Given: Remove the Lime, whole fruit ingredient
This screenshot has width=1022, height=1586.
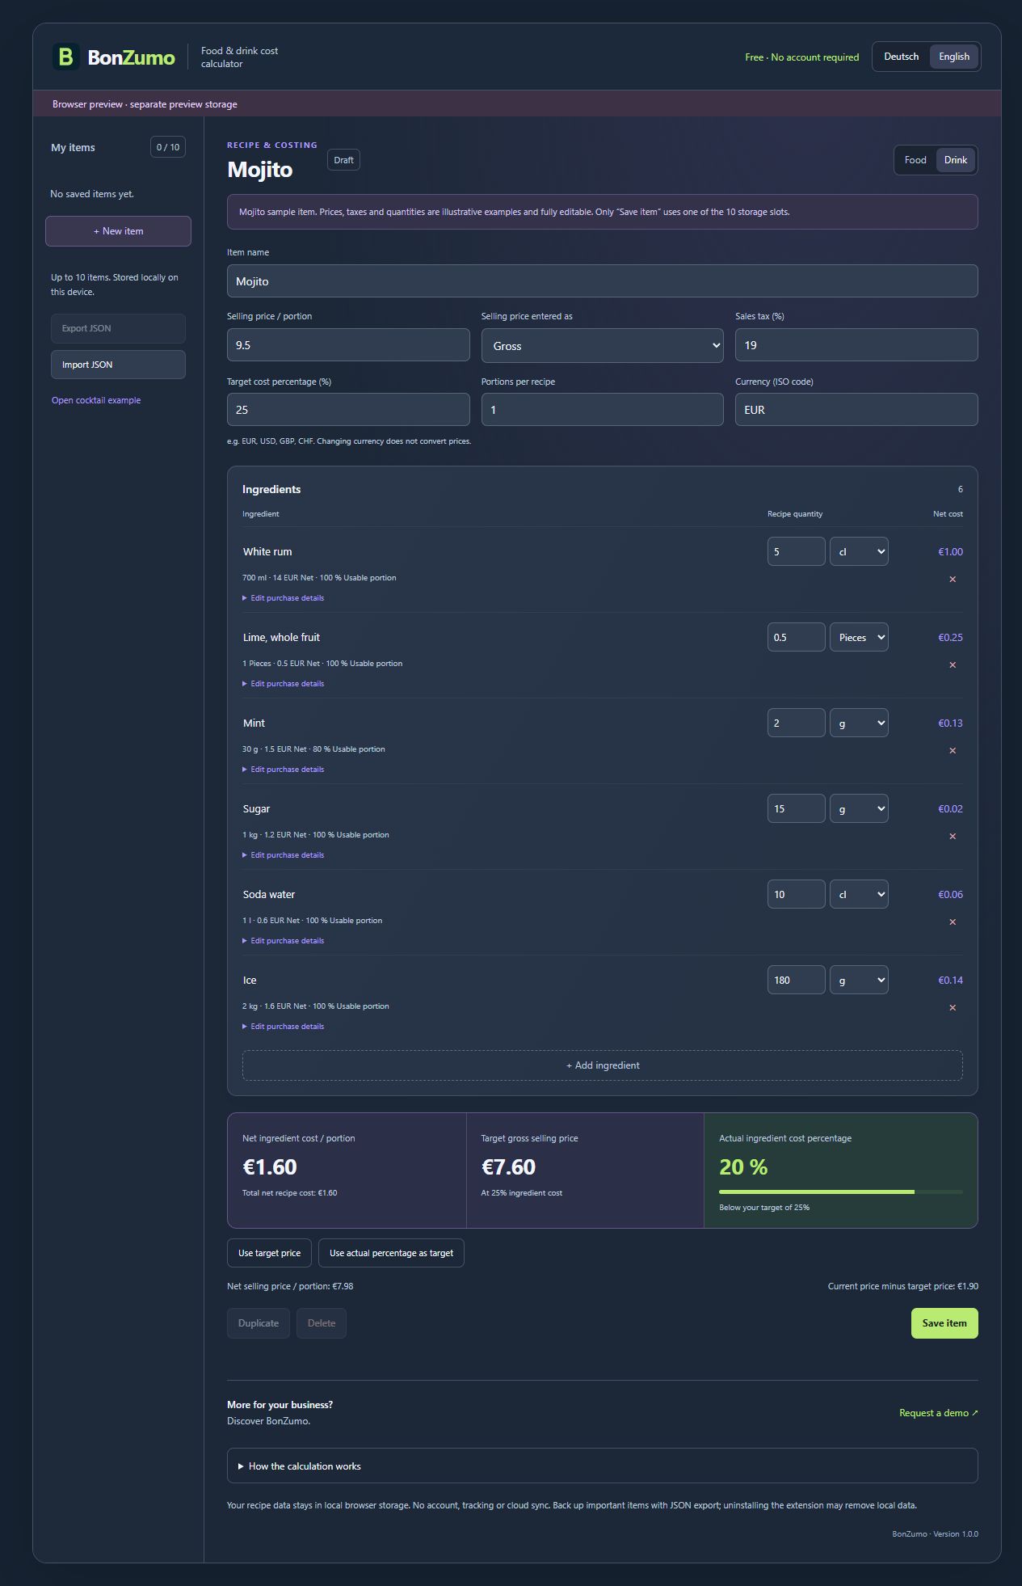Looking at the screenshot, I should [953, 665].
